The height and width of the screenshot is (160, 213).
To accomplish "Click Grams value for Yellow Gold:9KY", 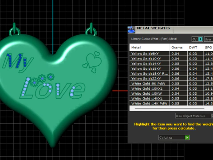I will click(x=175, y=54).
